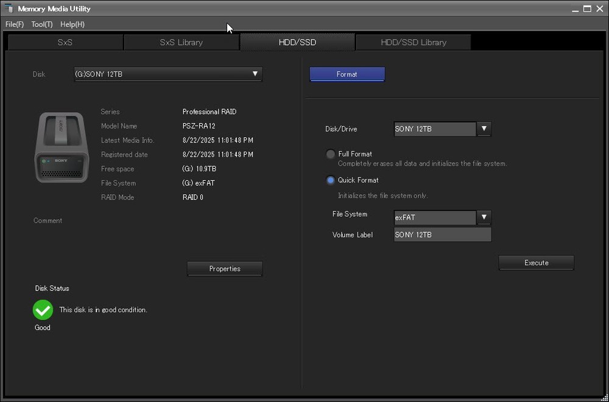The image size is (609, 402).
Task: Open the Disk/Drive dropdown arrow
Action: click(x=484, y=129)
